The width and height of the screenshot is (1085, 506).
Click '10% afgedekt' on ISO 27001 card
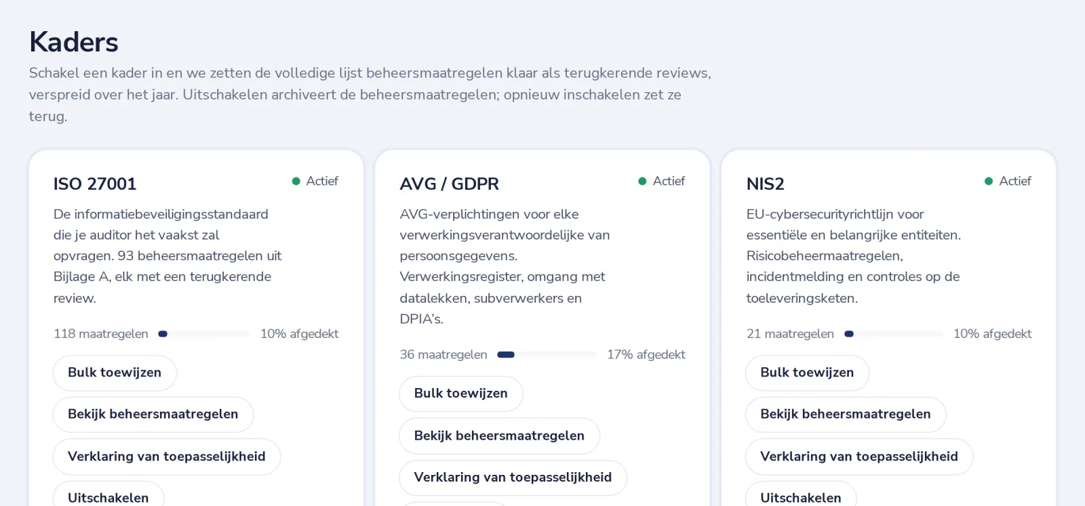tap(300, 334)
